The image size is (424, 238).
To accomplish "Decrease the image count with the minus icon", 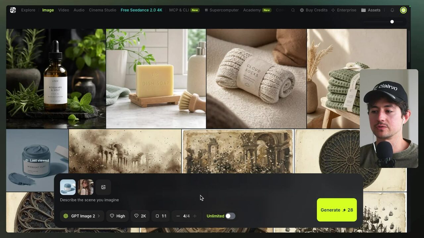I will coord(178,216).
